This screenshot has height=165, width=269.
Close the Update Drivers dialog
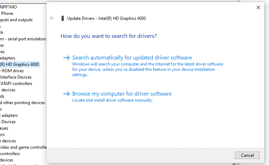pyautogui.click(x=258, y=7)
